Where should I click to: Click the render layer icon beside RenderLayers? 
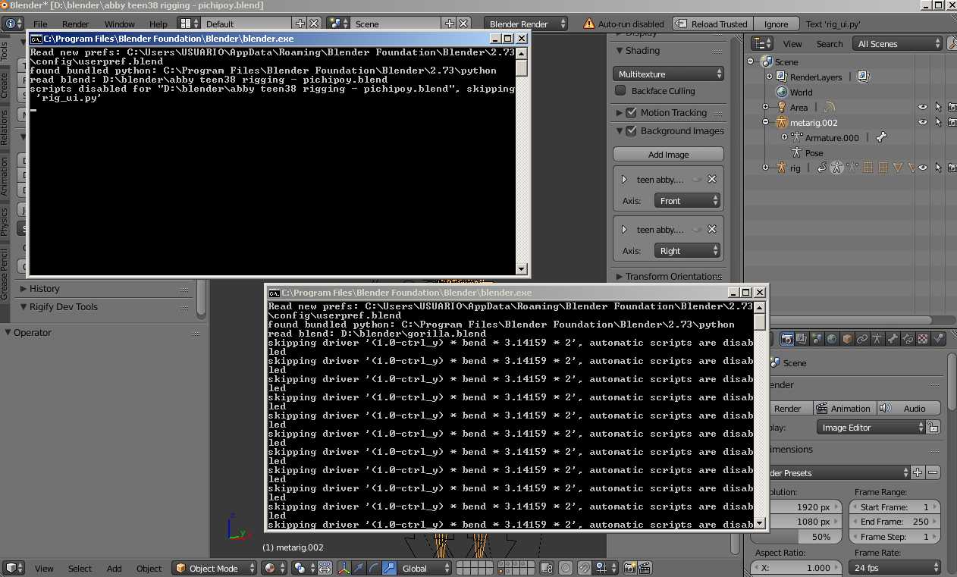[x=864, y=77]
